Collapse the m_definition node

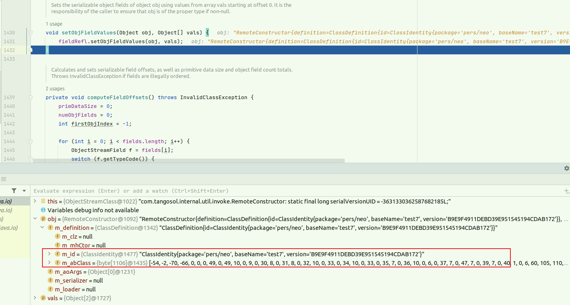42,227
